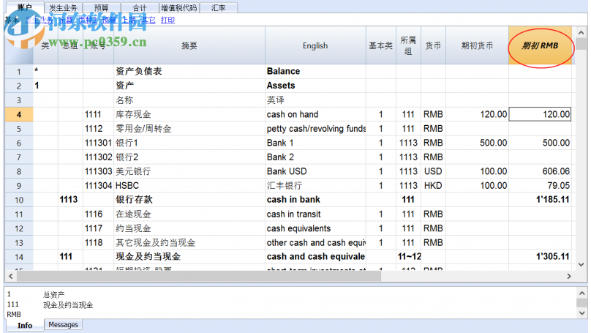Viewport: 591px width, 333px height.
Task: Select row header number 4
Action: pyautogui.click(x=19, y=114)
